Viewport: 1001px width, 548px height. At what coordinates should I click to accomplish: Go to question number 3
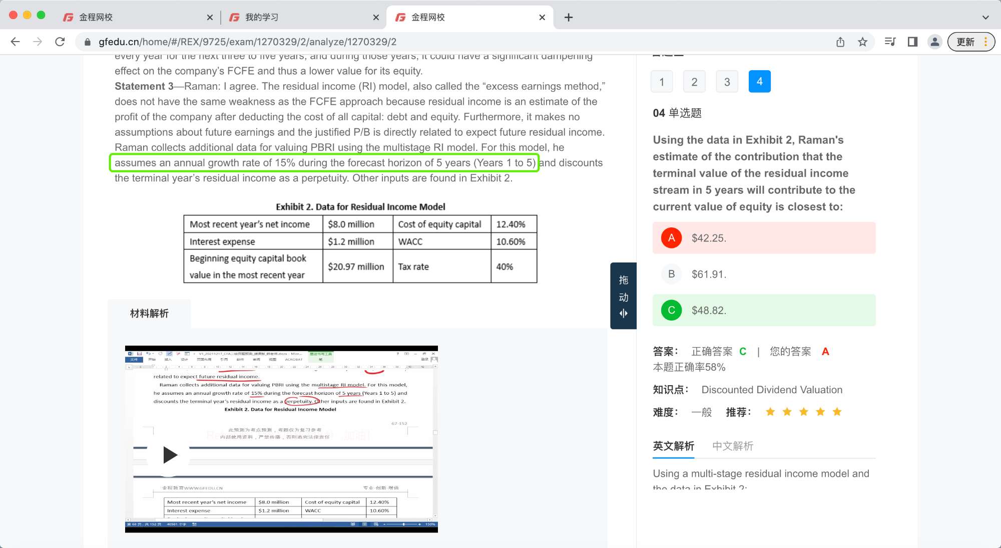727,82
